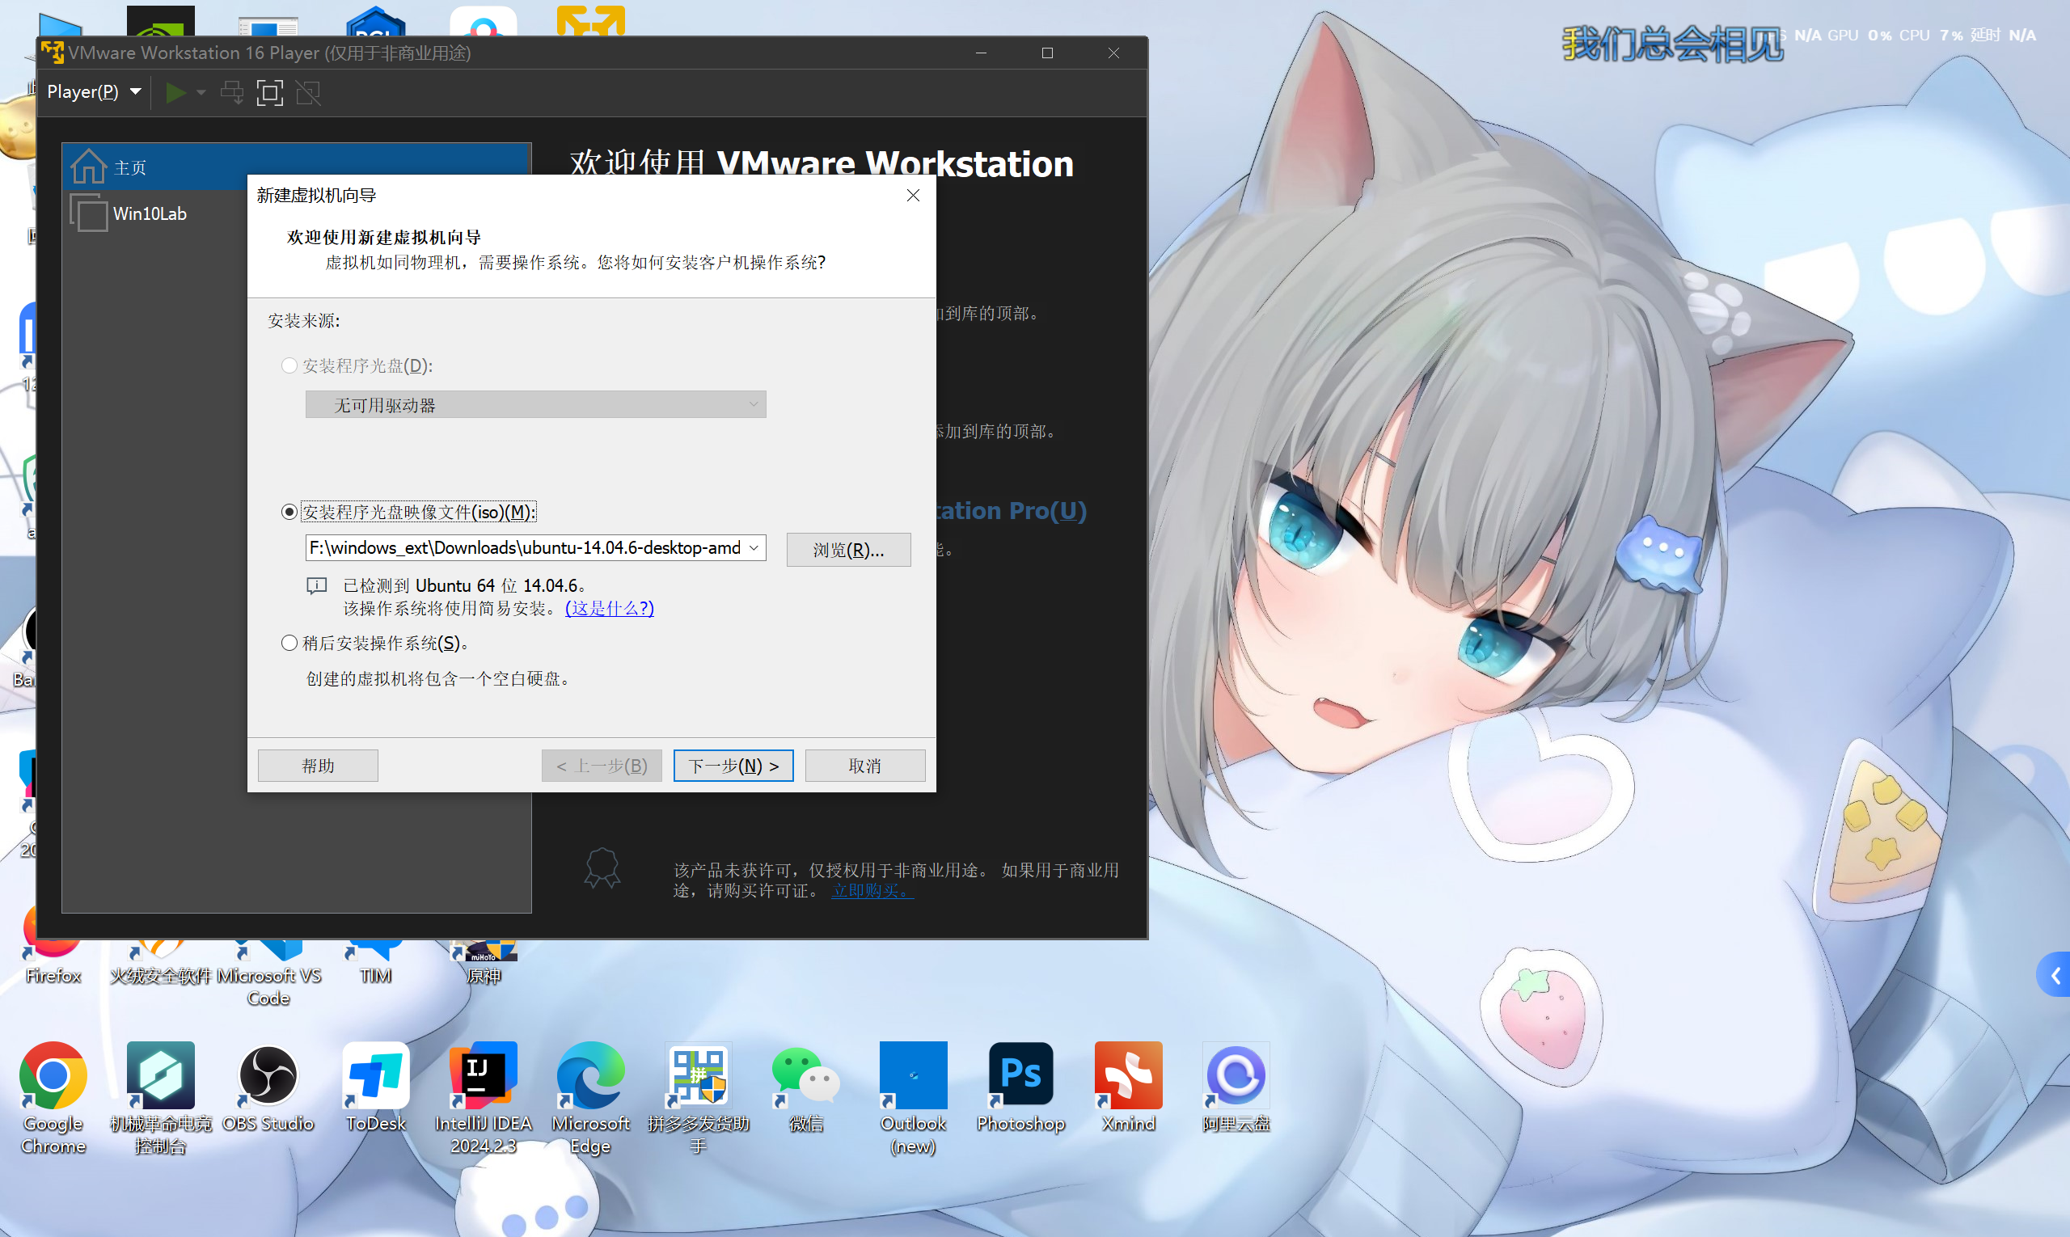Click the detected Ubuntu info icon
Image resolution: width=2070 pixels, height=1237 pixels.
pos(316,586)
